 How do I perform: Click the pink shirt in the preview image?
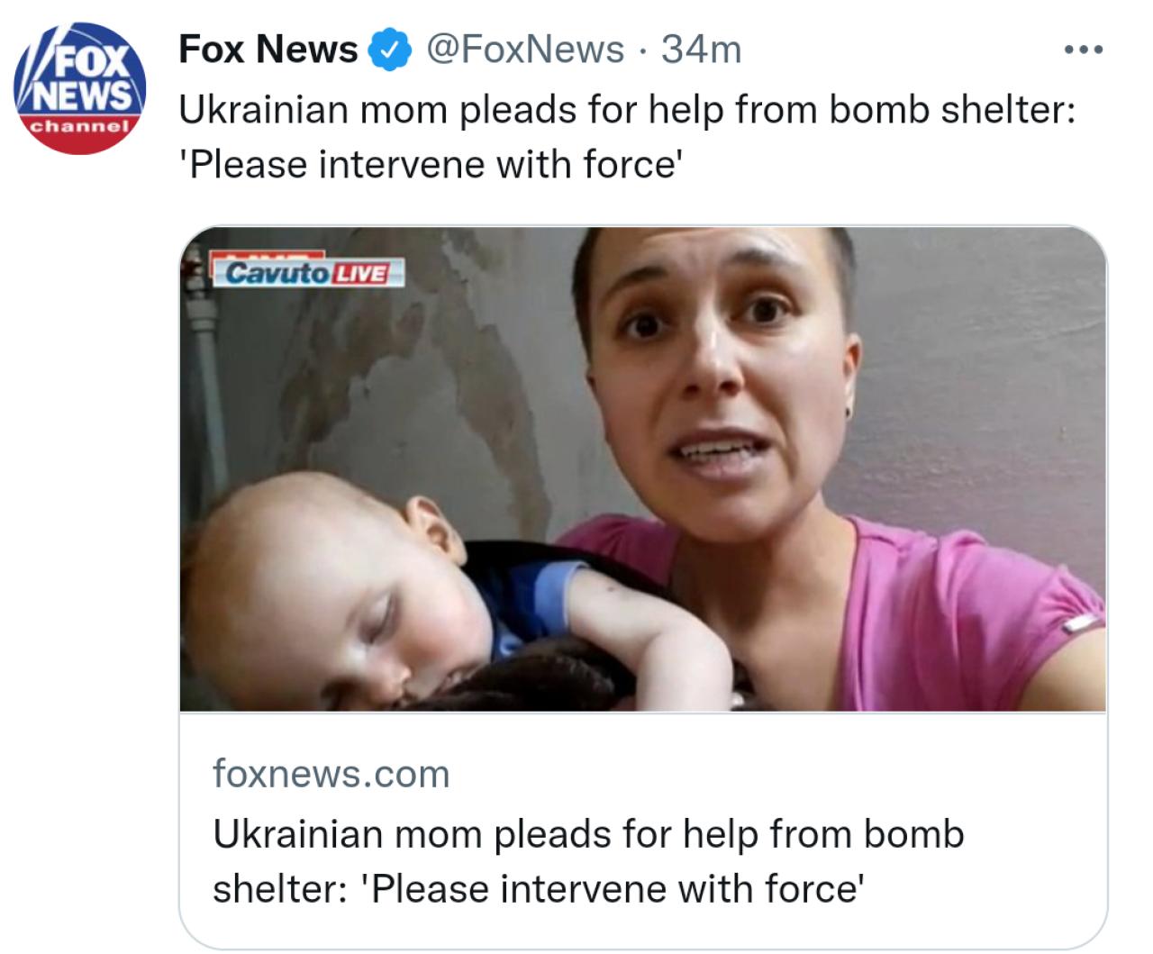tap(946, 622)
